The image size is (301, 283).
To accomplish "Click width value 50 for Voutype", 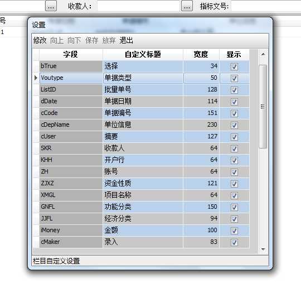I will click(201, 78).
